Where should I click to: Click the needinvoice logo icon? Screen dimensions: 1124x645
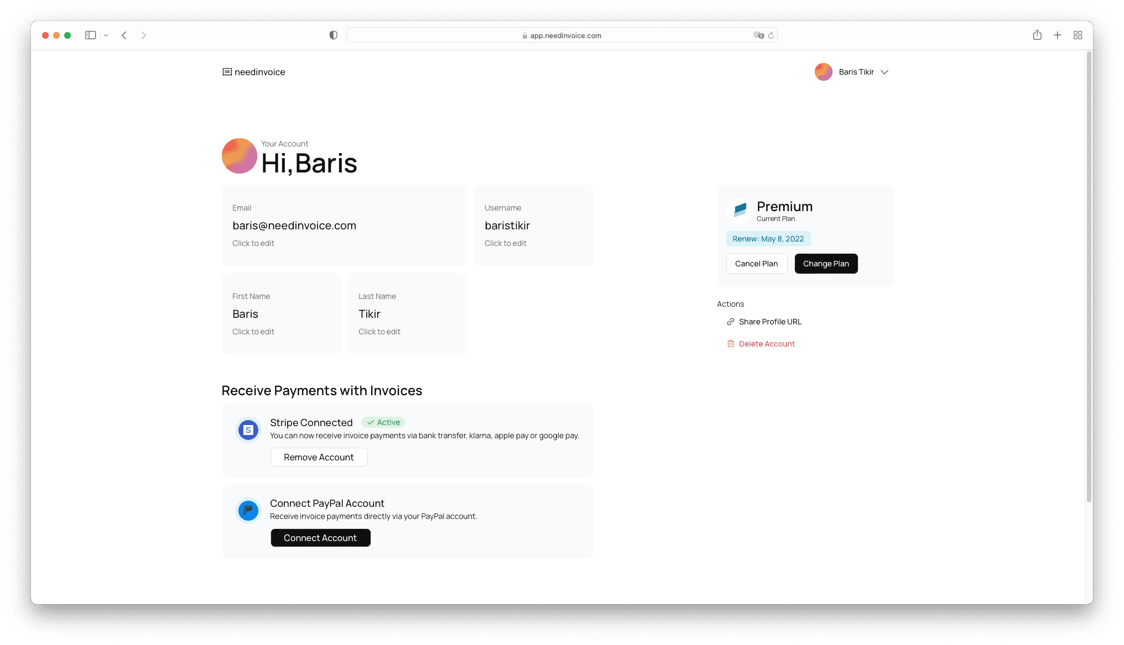tap(227, 72)
